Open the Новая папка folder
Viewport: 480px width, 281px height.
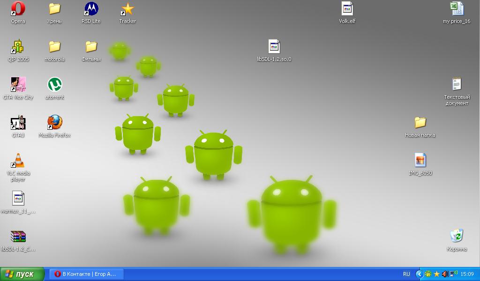[x=420, y=122]
